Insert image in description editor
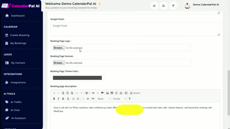The image size is (230, 129). point(107,93)
